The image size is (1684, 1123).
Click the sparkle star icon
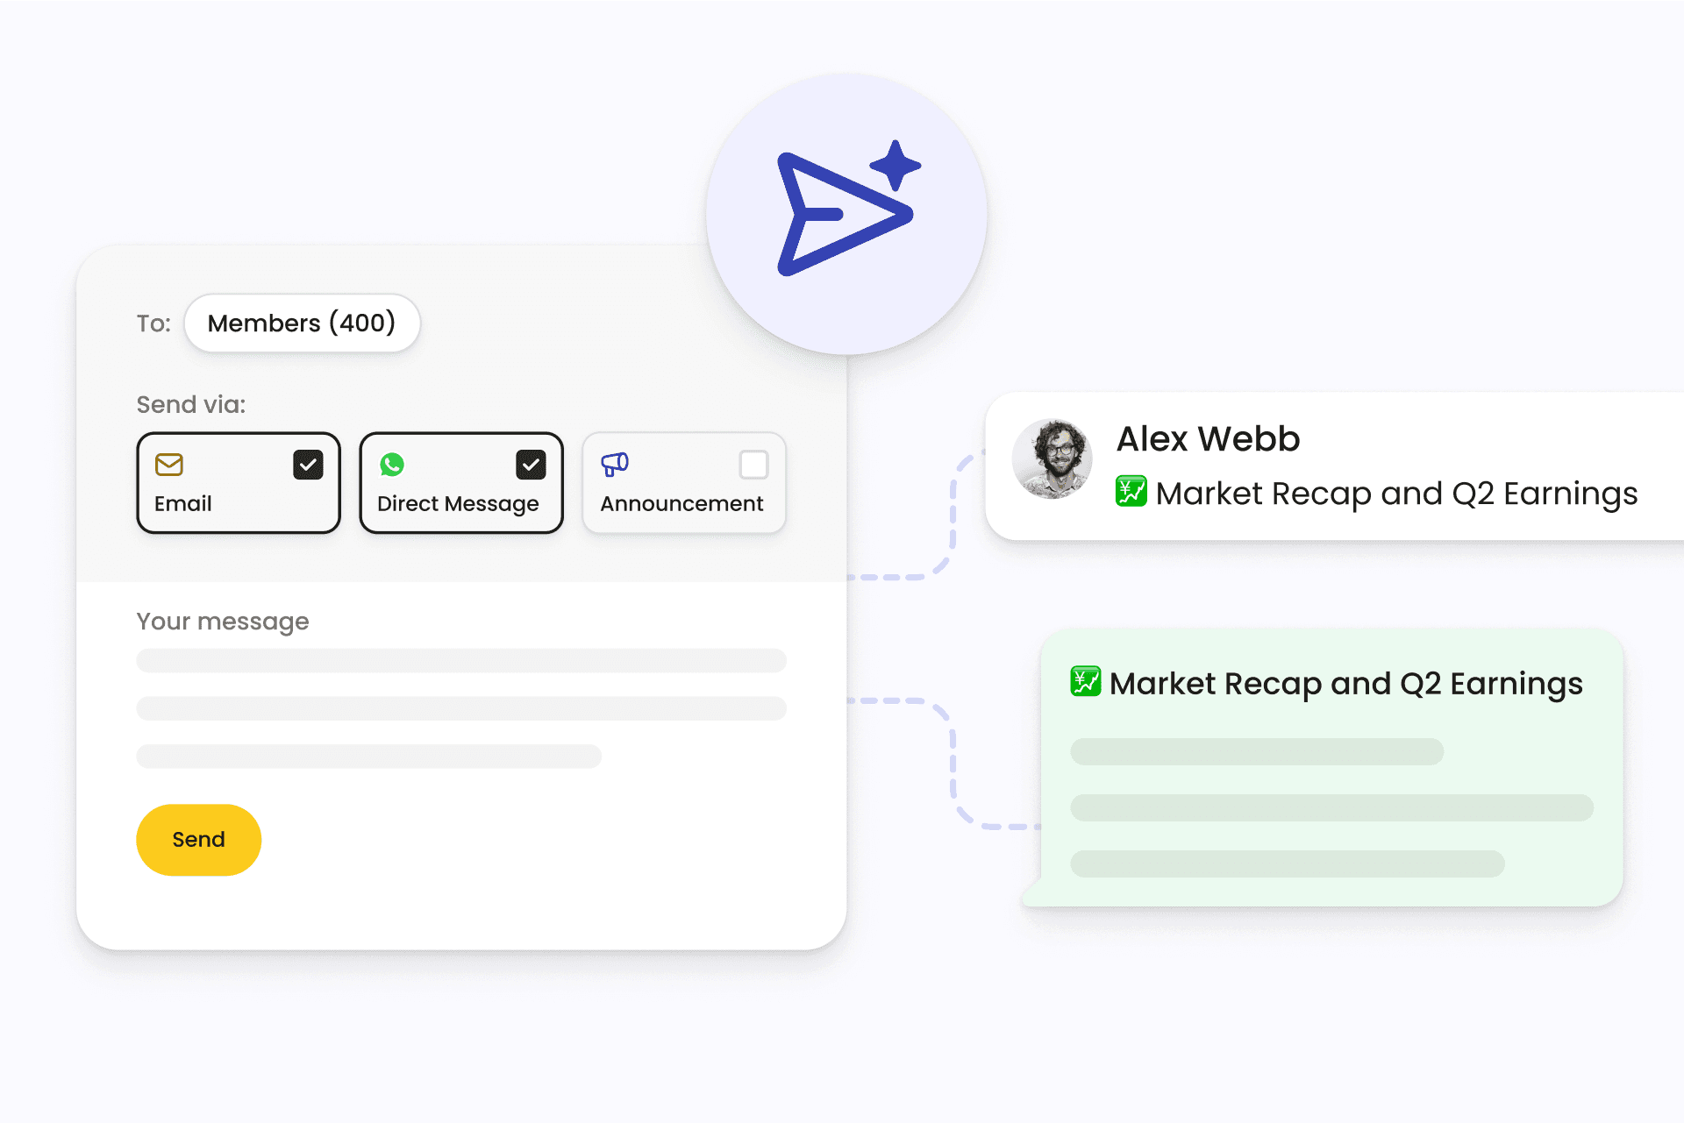[895, 165]
